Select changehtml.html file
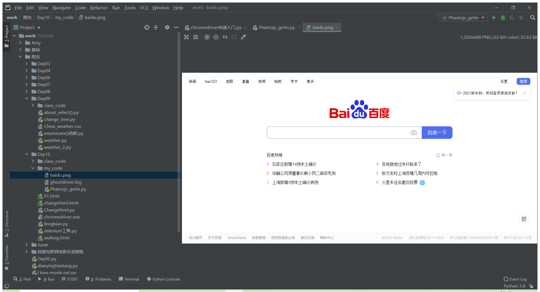 point(61,203)
